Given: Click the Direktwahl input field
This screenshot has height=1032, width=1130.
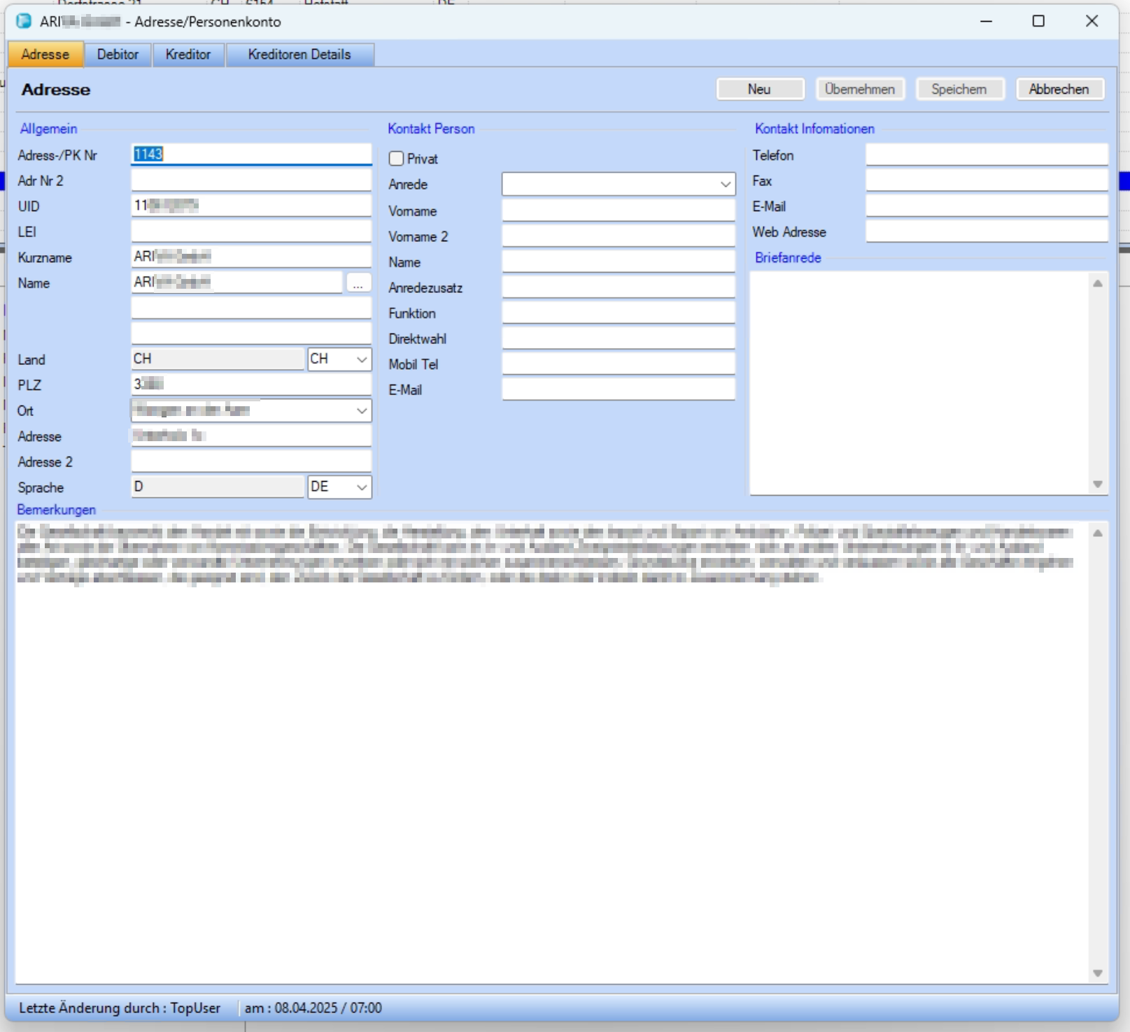Looking at the screenshot, I should pyautogui.click(x=619, y=338).
